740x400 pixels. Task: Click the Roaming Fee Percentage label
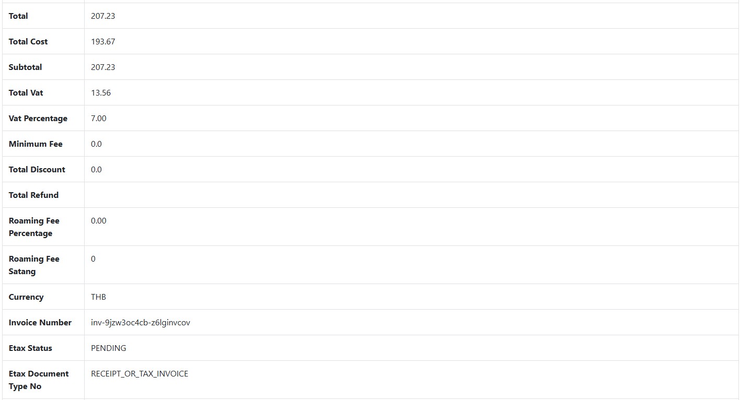click(x=34, y=227)
